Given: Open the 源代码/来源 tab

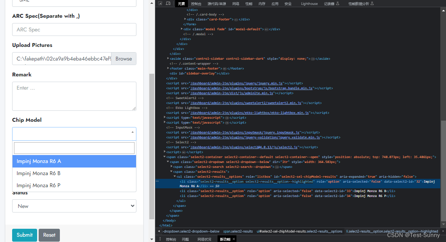Looking at the screenshot, I should [217, 4].
